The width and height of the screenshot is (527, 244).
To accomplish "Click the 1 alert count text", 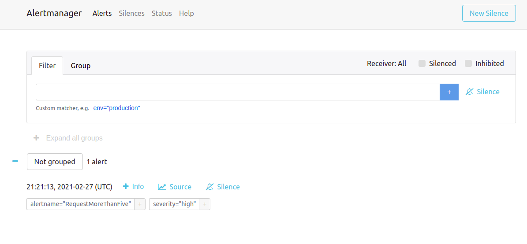I will click(x=97, y=162).
